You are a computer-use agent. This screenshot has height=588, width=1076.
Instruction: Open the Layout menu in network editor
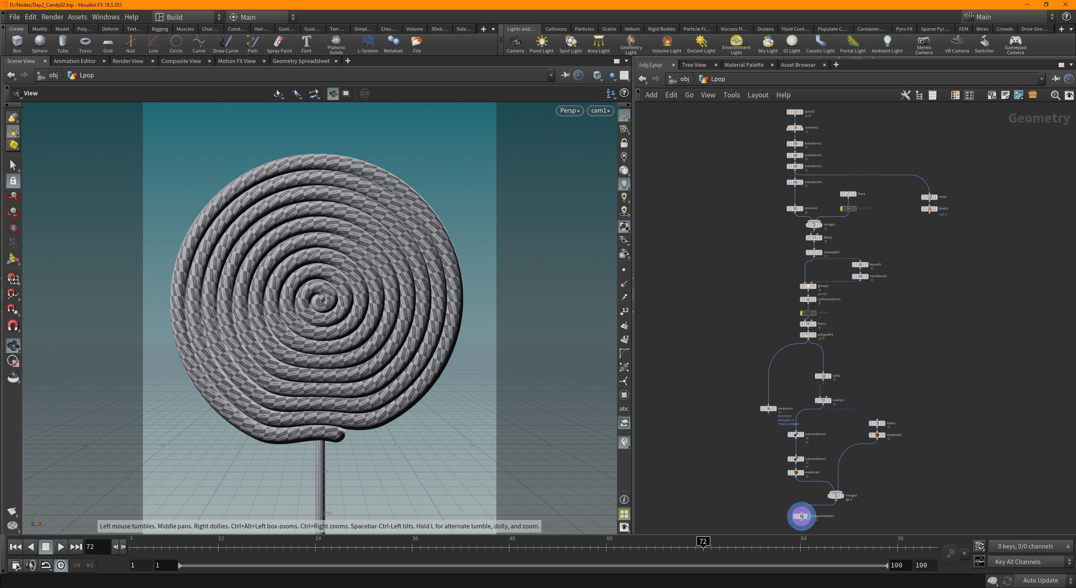pyautogui.click(x=757, y=95)
